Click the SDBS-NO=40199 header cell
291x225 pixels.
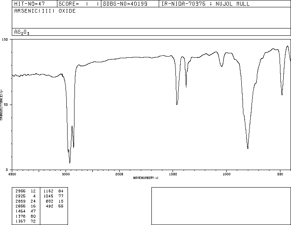130,4
